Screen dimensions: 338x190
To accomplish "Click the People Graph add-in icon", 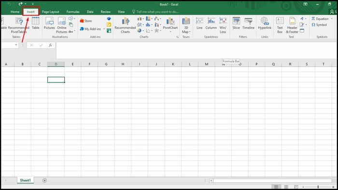I will 109,31.
